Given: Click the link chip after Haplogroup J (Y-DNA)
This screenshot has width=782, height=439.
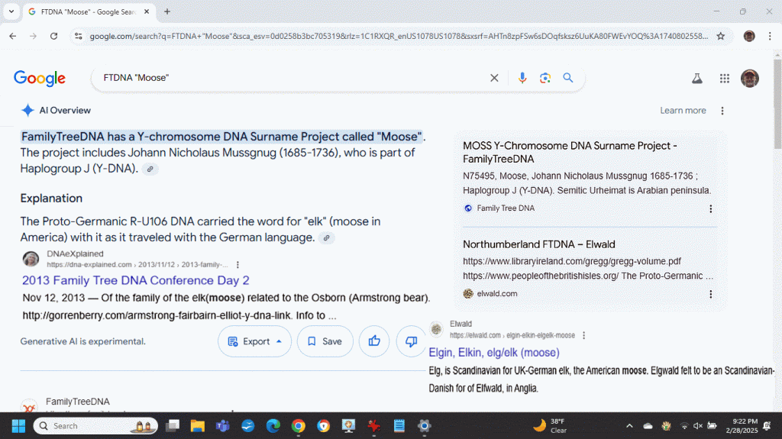Looking at the screenshot, I should [x=150, y=169].
